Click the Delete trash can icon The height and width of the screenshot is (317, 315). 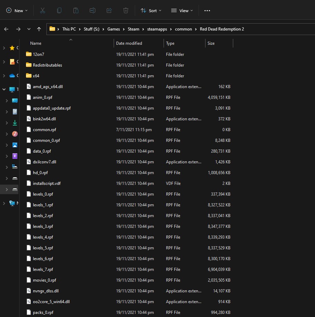pyautogui.click(x=126, y=10)
